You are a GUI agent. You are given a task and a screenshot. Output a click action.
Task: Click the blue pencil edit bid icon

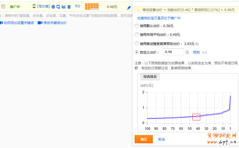tap(129, 8)
